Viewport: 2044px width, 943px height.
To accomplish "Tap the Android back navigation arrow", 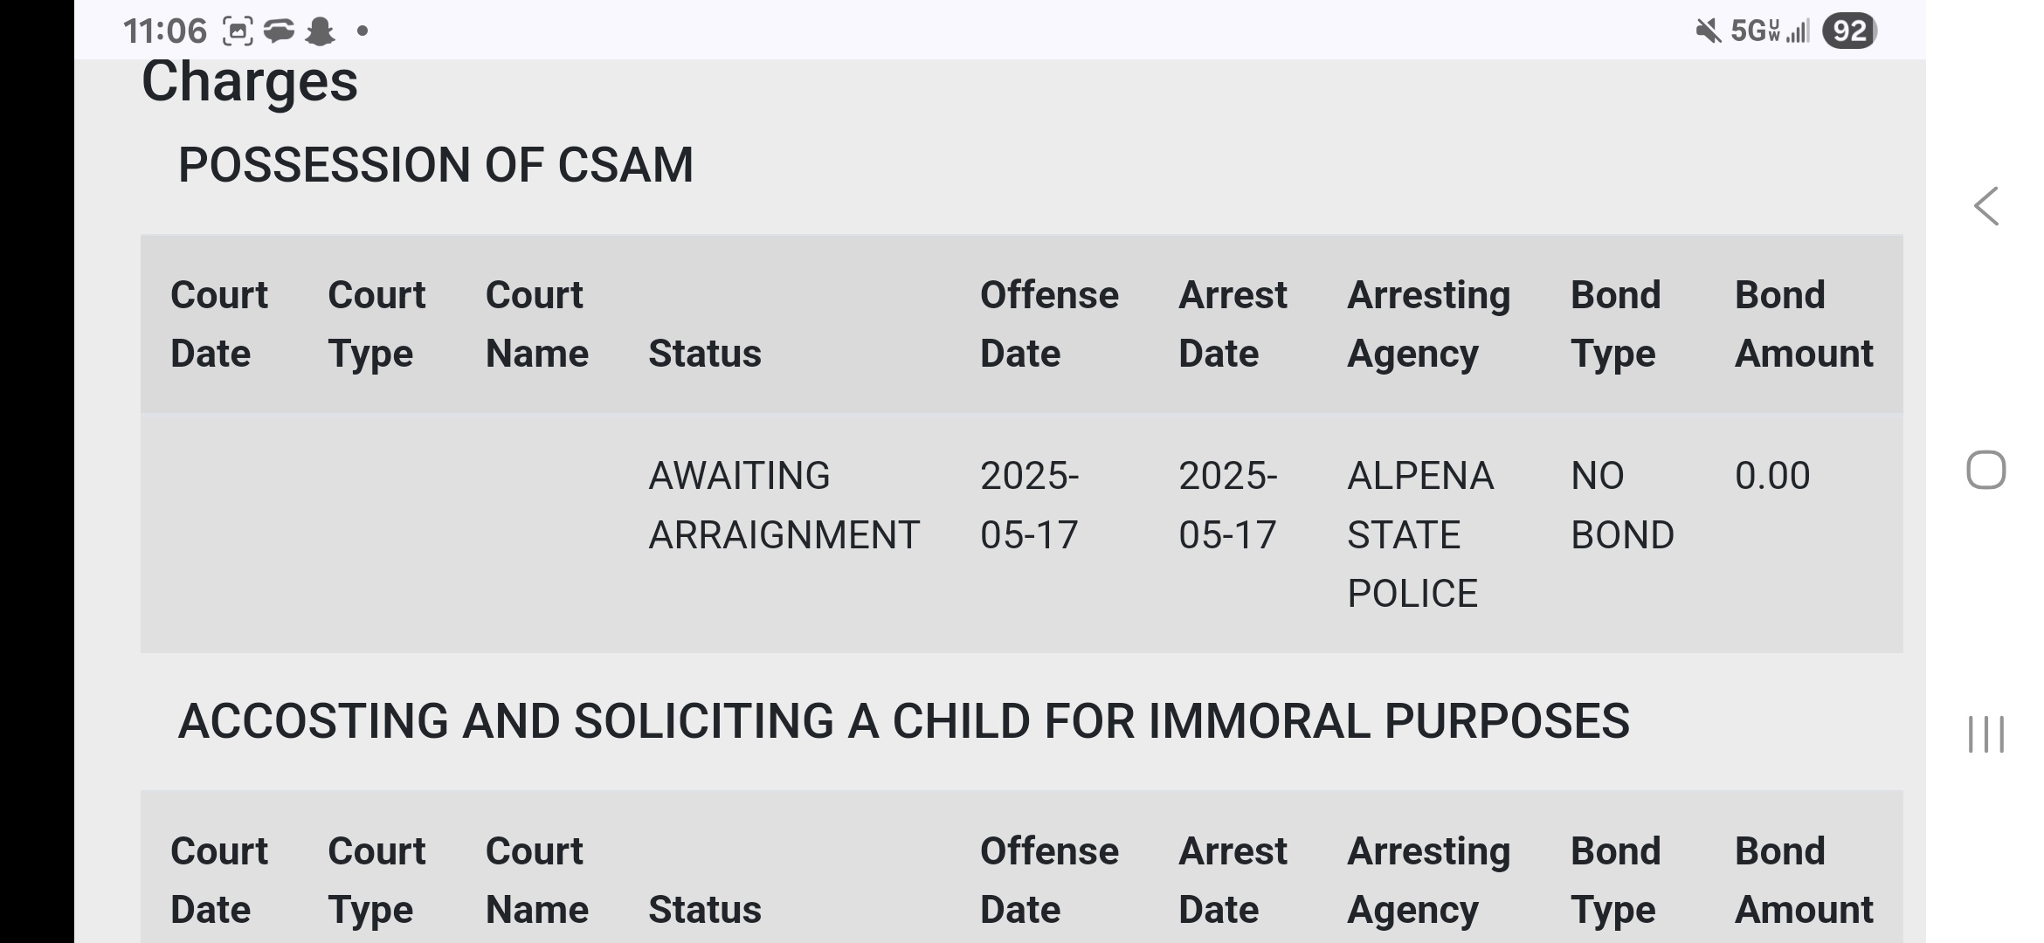I will 1986,207.
